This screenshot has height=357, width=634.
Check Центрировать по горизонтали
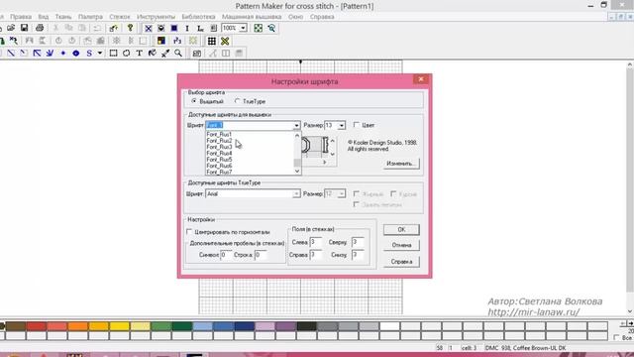189,231
